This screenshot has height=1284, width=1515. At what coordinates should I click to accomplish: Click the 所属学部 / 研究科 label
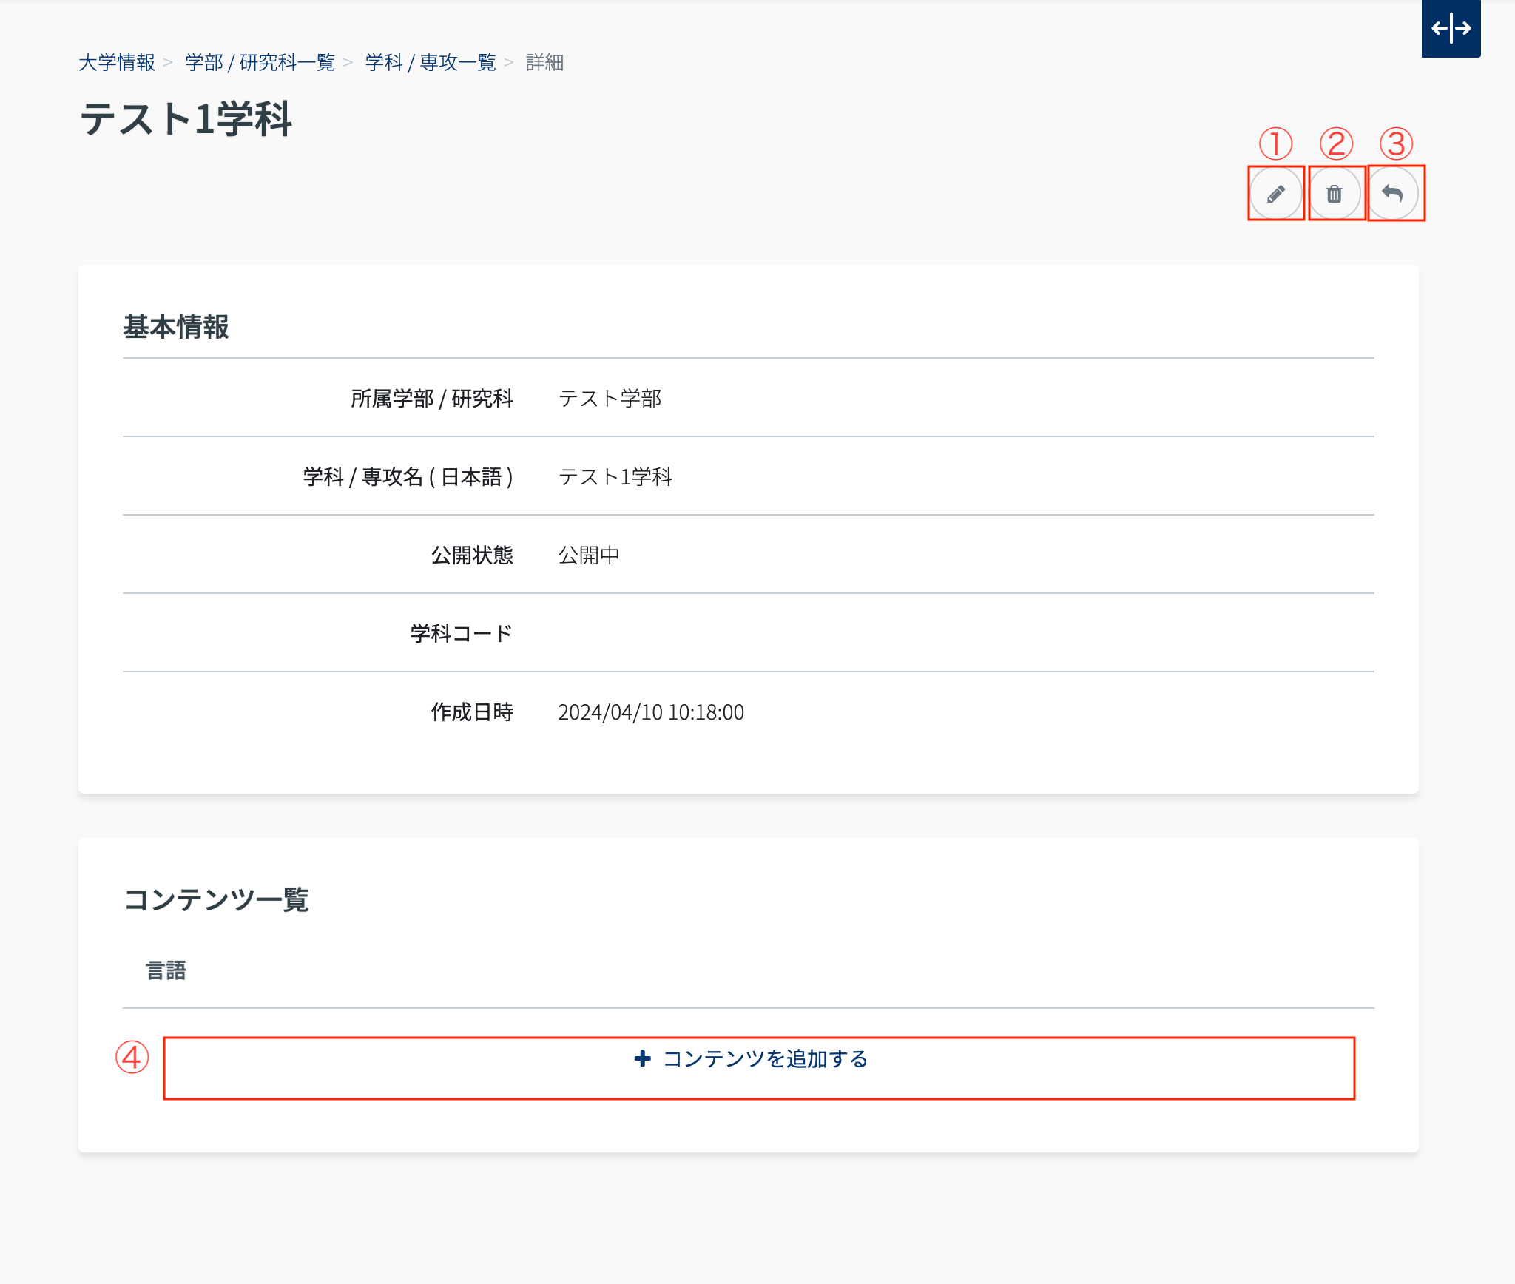(431, 399)
